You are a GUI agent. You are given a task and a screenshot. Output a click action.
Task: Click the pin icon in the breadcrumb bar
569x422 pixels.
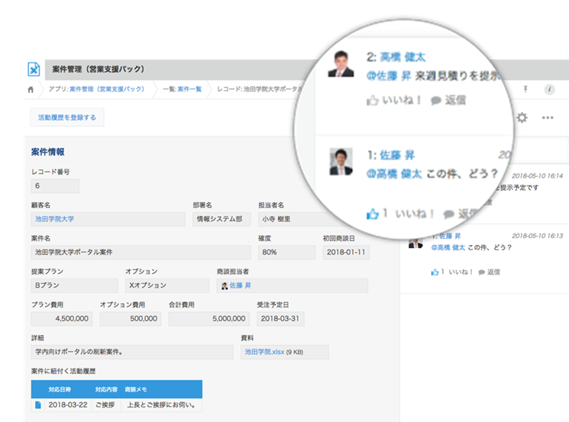525,89
